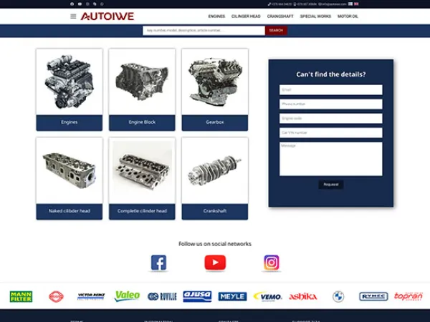This screenshot has height=322, width=430.
Task: Open the hamburger menu beside AUTOIWE logo
Action: coord(73,16)
